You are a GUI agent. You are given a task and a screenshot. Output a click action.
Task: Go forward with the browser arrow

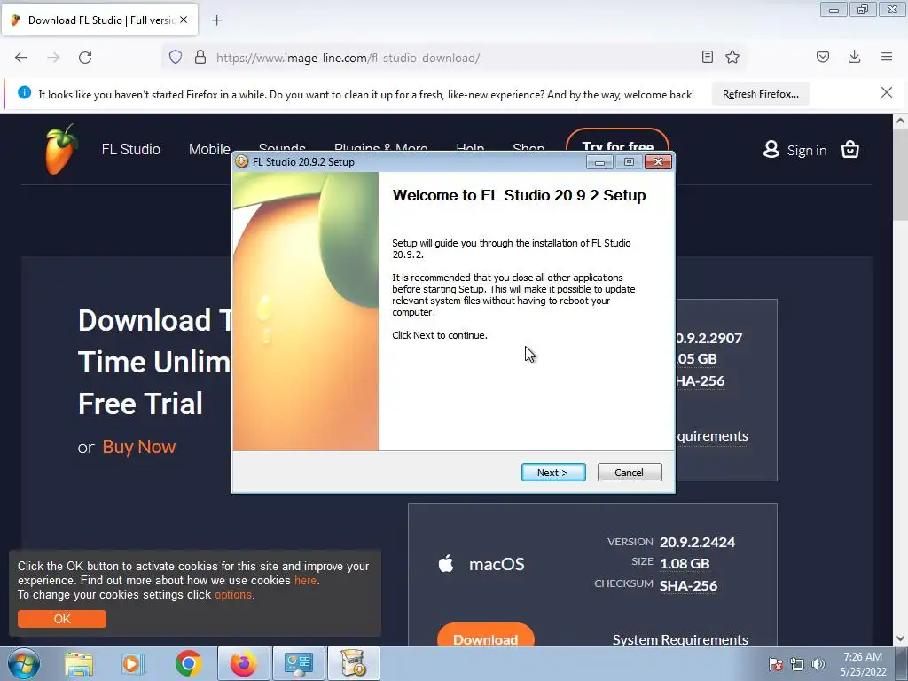[x=53, y=58]
